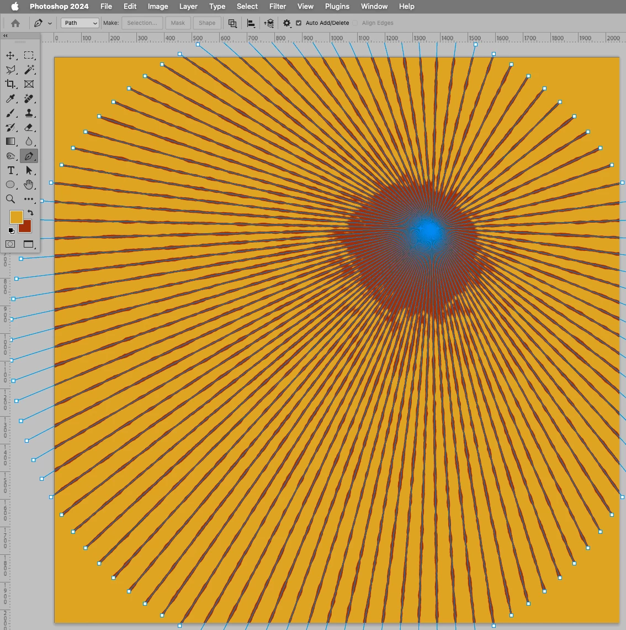
Task: Select the Rectangular Marquee tool
Action: pos(29,55)
